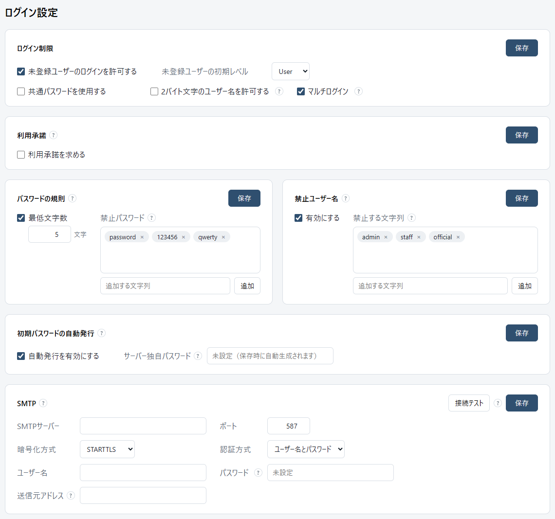Click the 接続テスト button
This screenshot has width=555, height=519.
click(469, 403)
